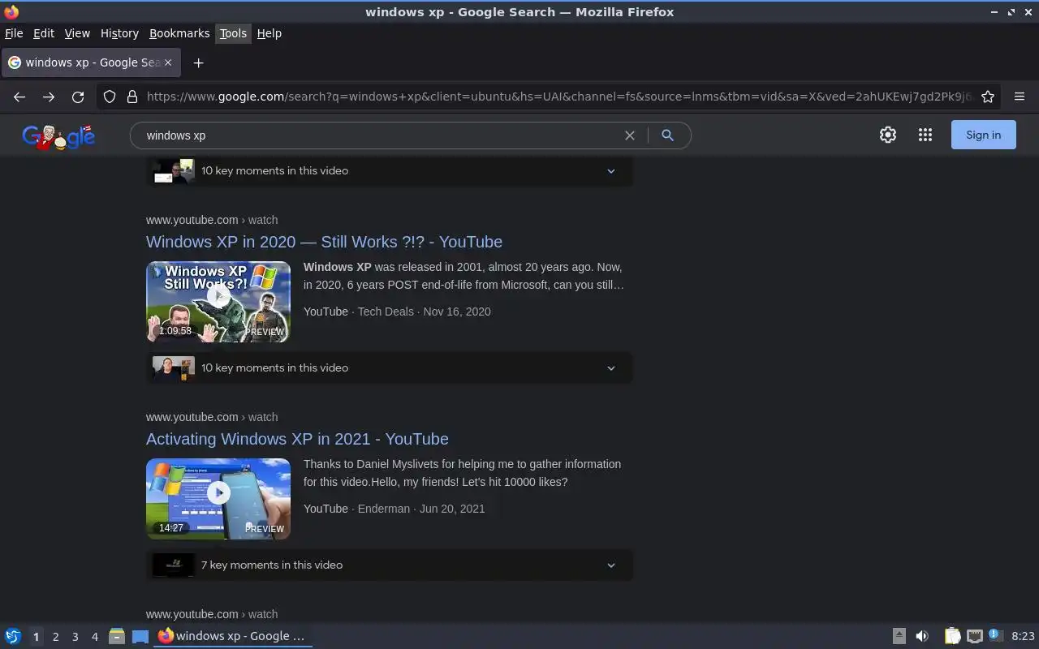Open the Edit menu
This screenshot has height=649, width=1039.
(x=44, y=33)
